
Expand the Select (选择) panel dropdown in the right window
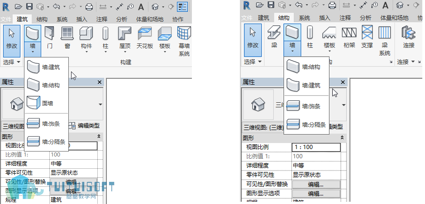point(253,62)
